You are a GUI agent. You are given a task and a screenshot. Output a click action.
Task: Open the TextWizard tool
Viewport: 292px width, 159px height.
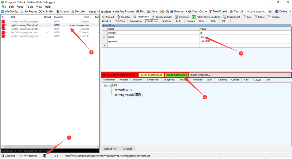coord(218,12)
